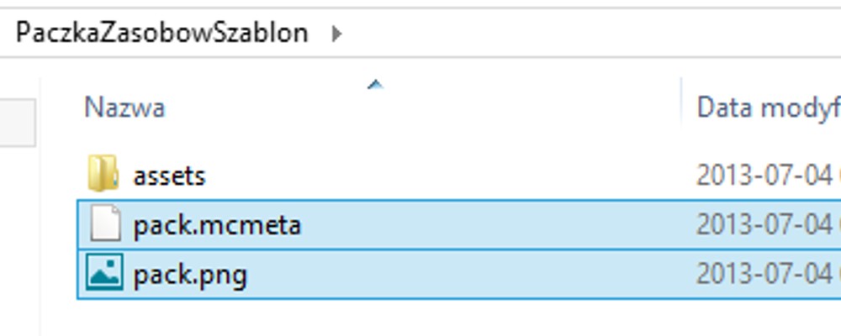The width and height of the screenshot is (841, 336).
Task: Click the modification date of pack.mcmeta
Action: pos(768,224)
